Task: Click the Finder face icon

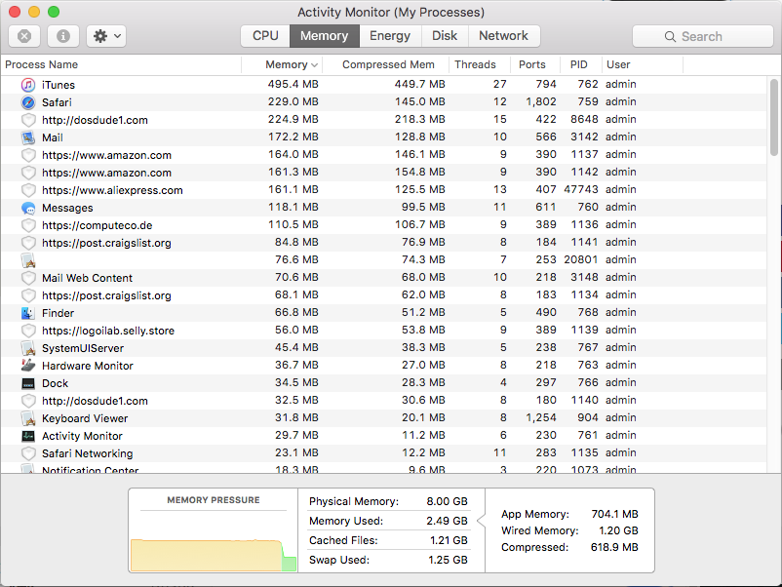Action: pos(28,313)
